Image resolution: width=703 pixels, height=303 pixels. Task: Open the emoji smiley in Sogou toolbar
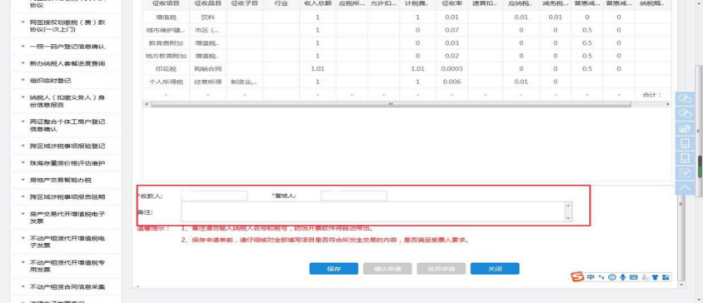coord(611,277)
